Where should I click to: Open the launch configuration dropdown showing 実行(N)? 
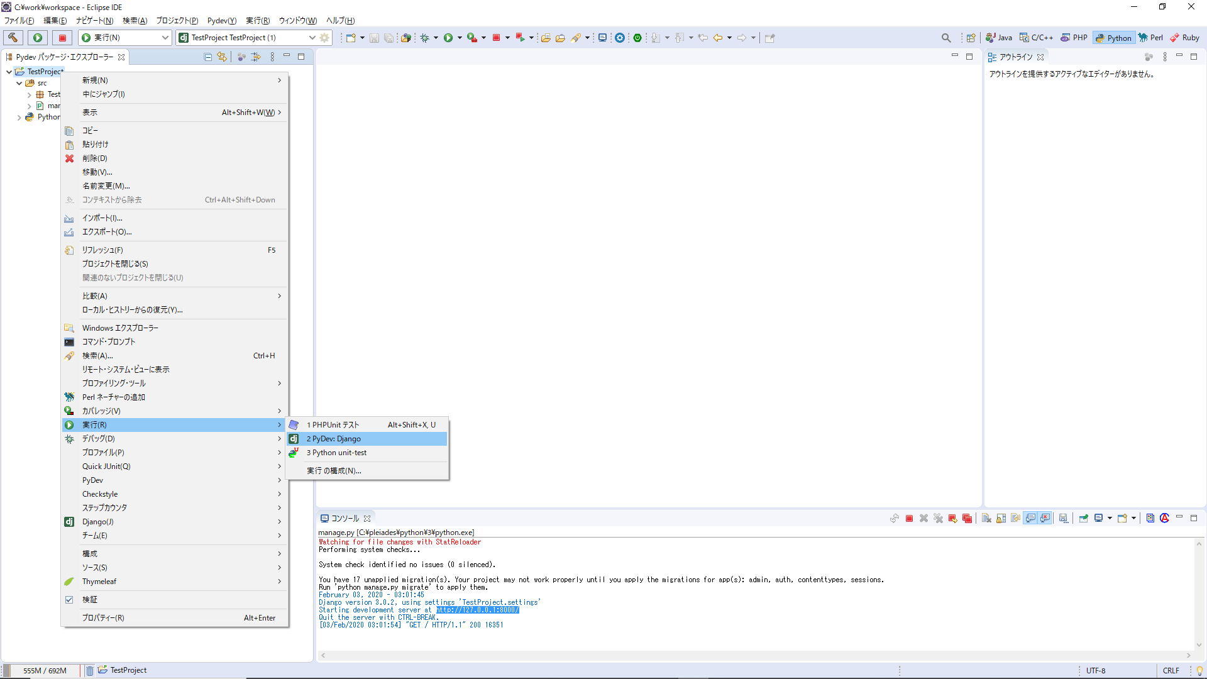coord(163,37)
